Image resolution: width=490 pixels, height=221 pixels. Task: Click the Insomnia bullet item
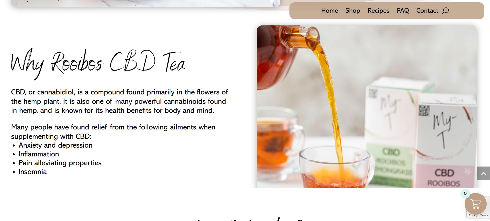(33, 172)
